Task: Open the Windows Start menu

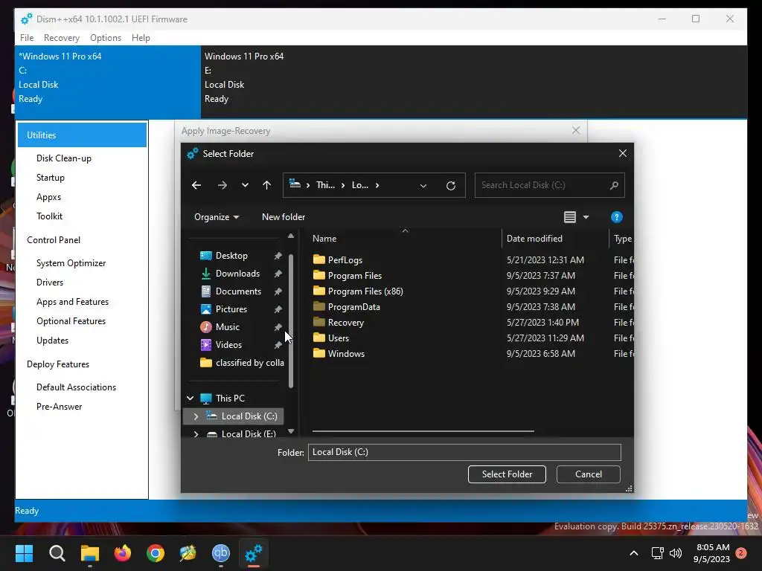Action: (24, 553)
